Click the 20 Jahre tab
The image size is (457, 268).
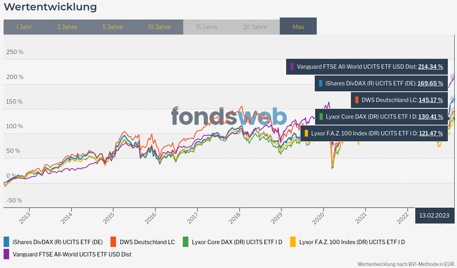tap(255, 27)
